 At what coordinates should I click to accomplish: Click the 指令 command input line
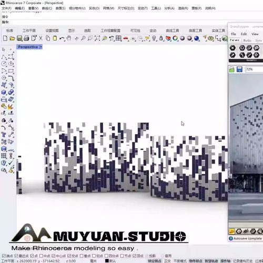pos(114,22)
